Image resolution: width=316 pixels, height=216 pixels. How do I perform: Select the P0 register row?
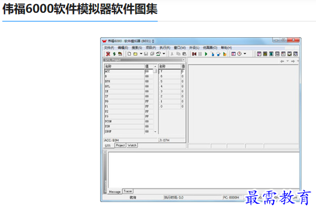(129, 102)
